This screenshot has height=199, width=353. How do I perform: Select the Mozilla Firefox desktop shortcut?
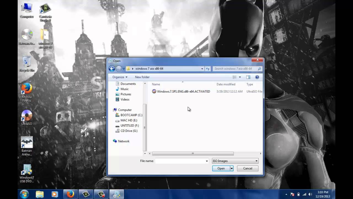pos(27,93)
